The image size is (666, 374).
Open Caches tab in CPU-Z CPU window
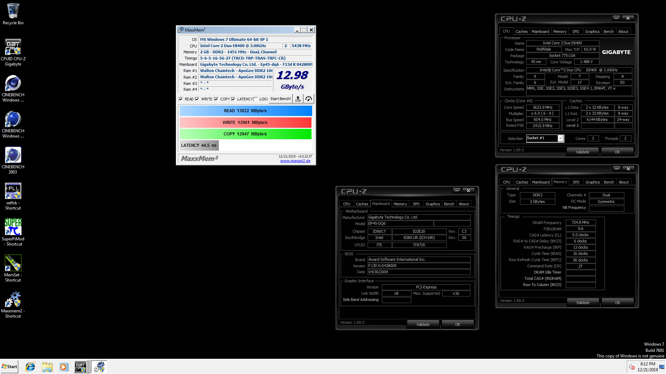click(x=521, y=32)
